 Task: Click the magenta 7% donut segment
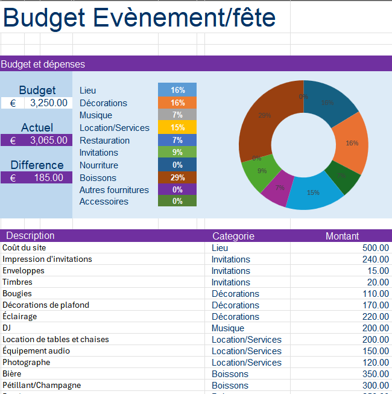(279, 188)
